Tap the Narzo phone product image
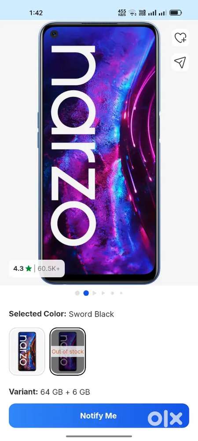 tap(99, 153)
